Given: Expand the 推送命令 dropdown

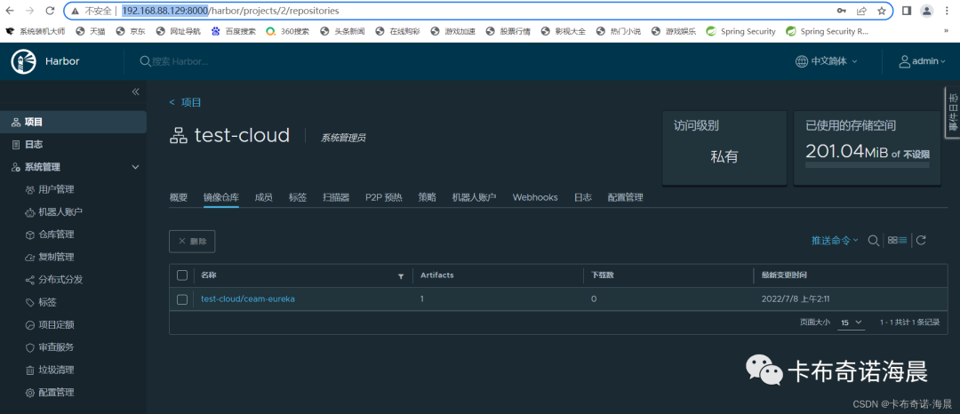Looking at the screenshot, I should point(835,241).
